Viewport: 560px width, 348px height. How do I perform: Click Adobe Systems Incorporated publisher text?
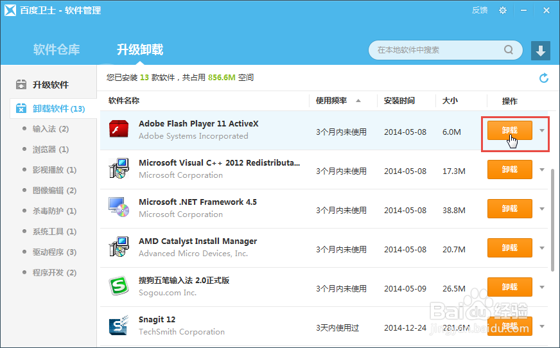pos(193,136)
